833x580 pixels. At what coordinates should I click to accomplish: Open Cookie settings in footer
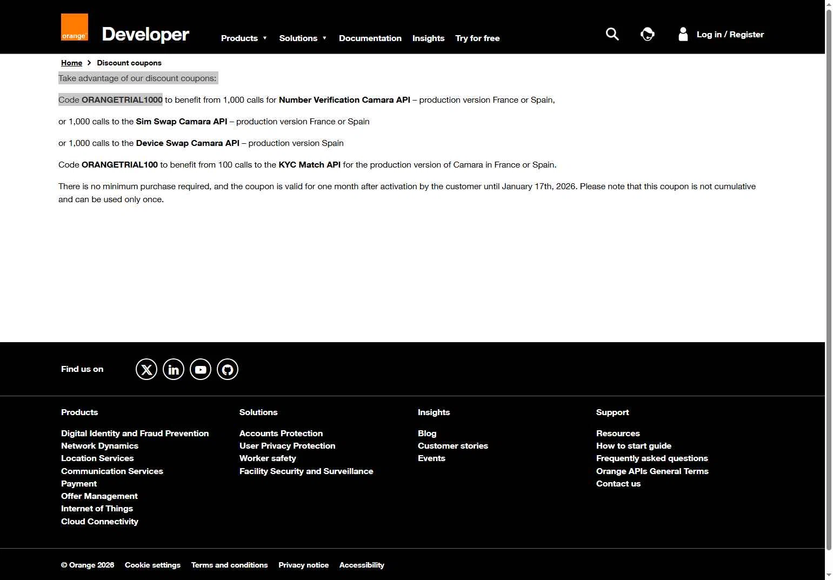click(x=152, y=565)
